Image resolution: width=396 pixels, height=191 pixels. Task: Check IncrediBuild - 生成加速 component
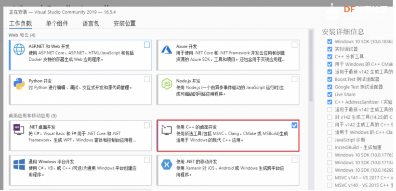(x=330, y=147)
